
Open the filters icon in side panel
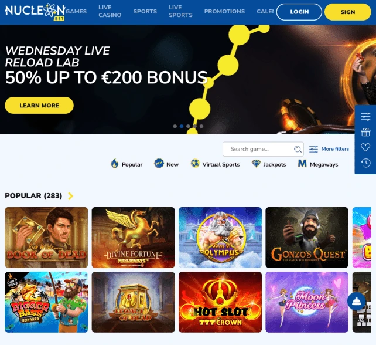(365, 117)
